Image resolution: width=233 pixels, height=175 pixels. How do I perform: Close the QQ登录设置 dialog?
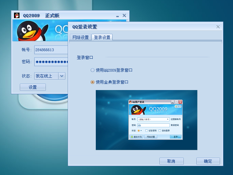click(x=218, y=27)
